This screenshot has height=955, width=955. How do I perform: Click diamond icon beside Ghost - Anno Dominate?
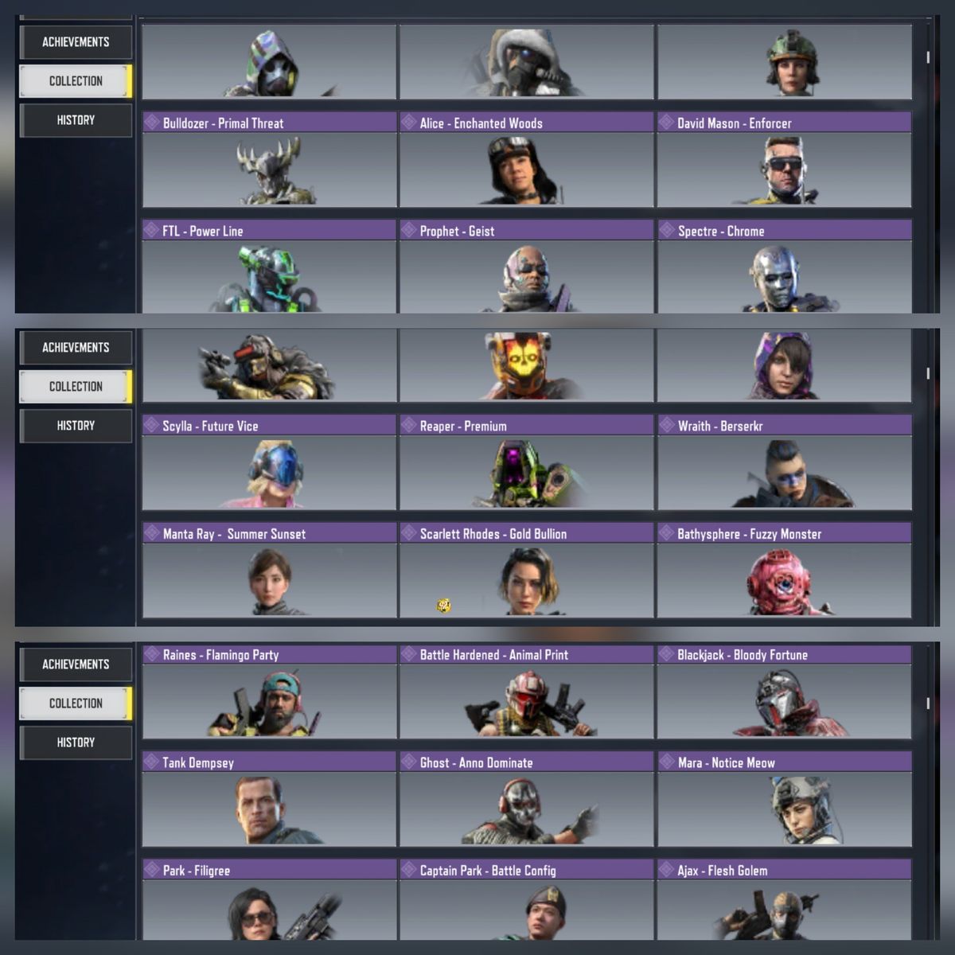[408, 762]
